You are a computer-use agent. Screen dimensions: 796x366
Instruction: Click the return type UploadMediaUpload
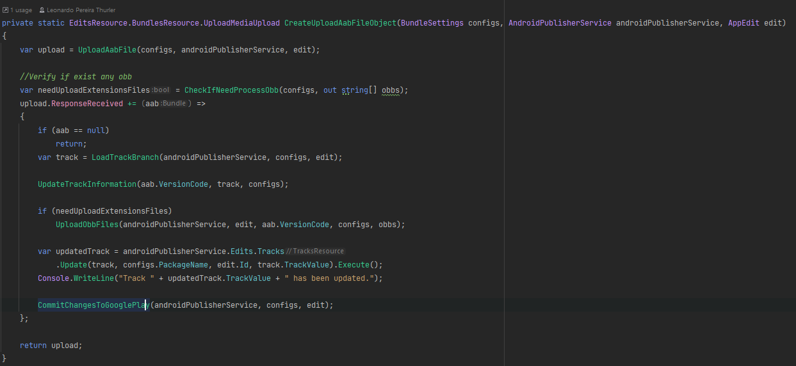pyautogui.click(x=241, y=23)
